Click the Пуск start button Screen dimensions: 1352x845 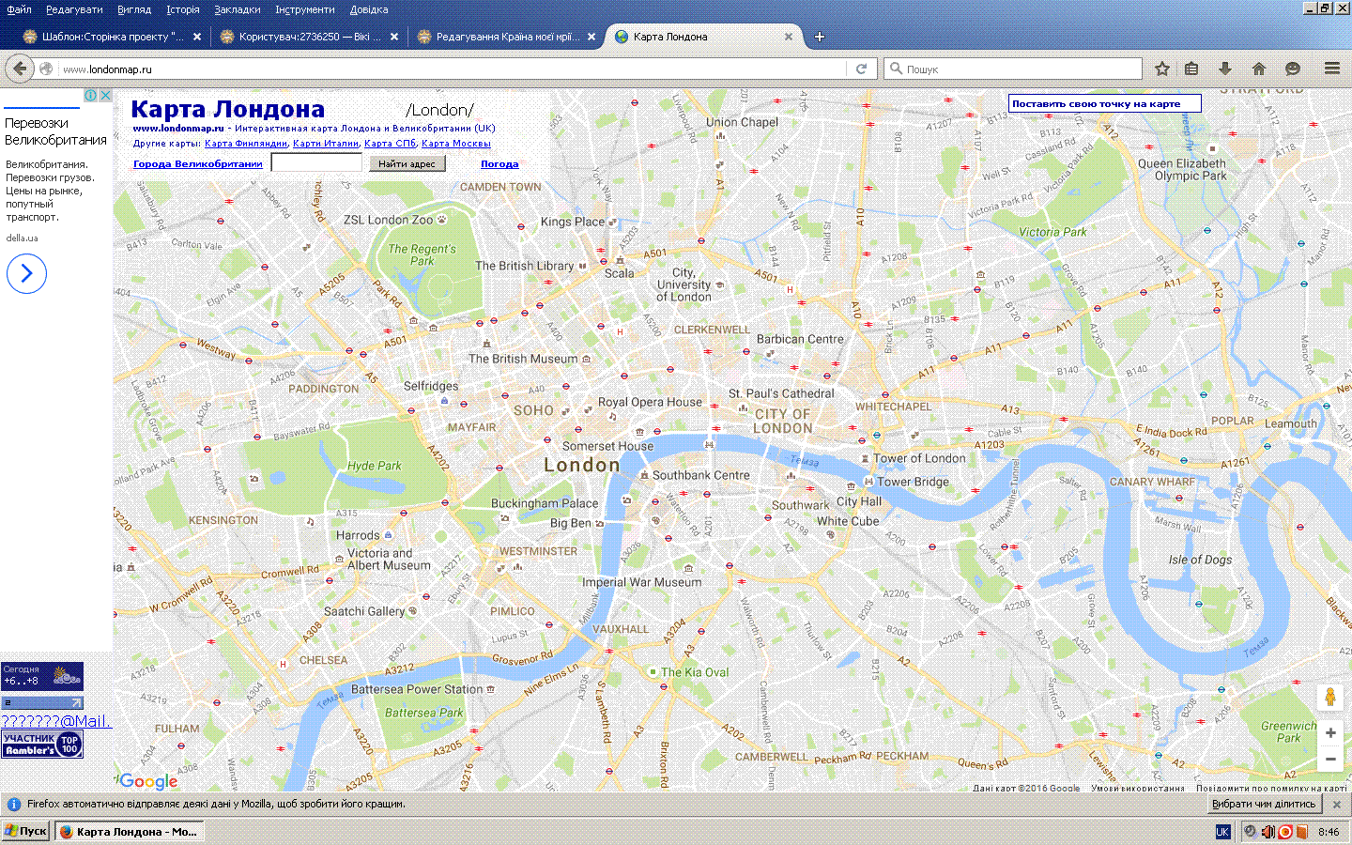(x=26, y=832)
